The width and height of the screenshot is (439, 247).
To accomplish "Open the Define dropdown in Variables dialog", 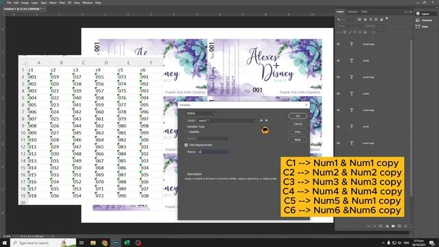I will click(x=200, y=113).
